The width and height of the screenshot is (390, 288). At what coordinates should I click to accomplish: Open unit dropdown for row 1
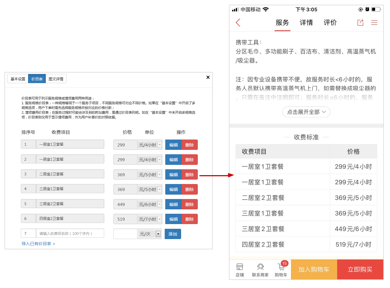pyautogui.click(x=159, y=145)
